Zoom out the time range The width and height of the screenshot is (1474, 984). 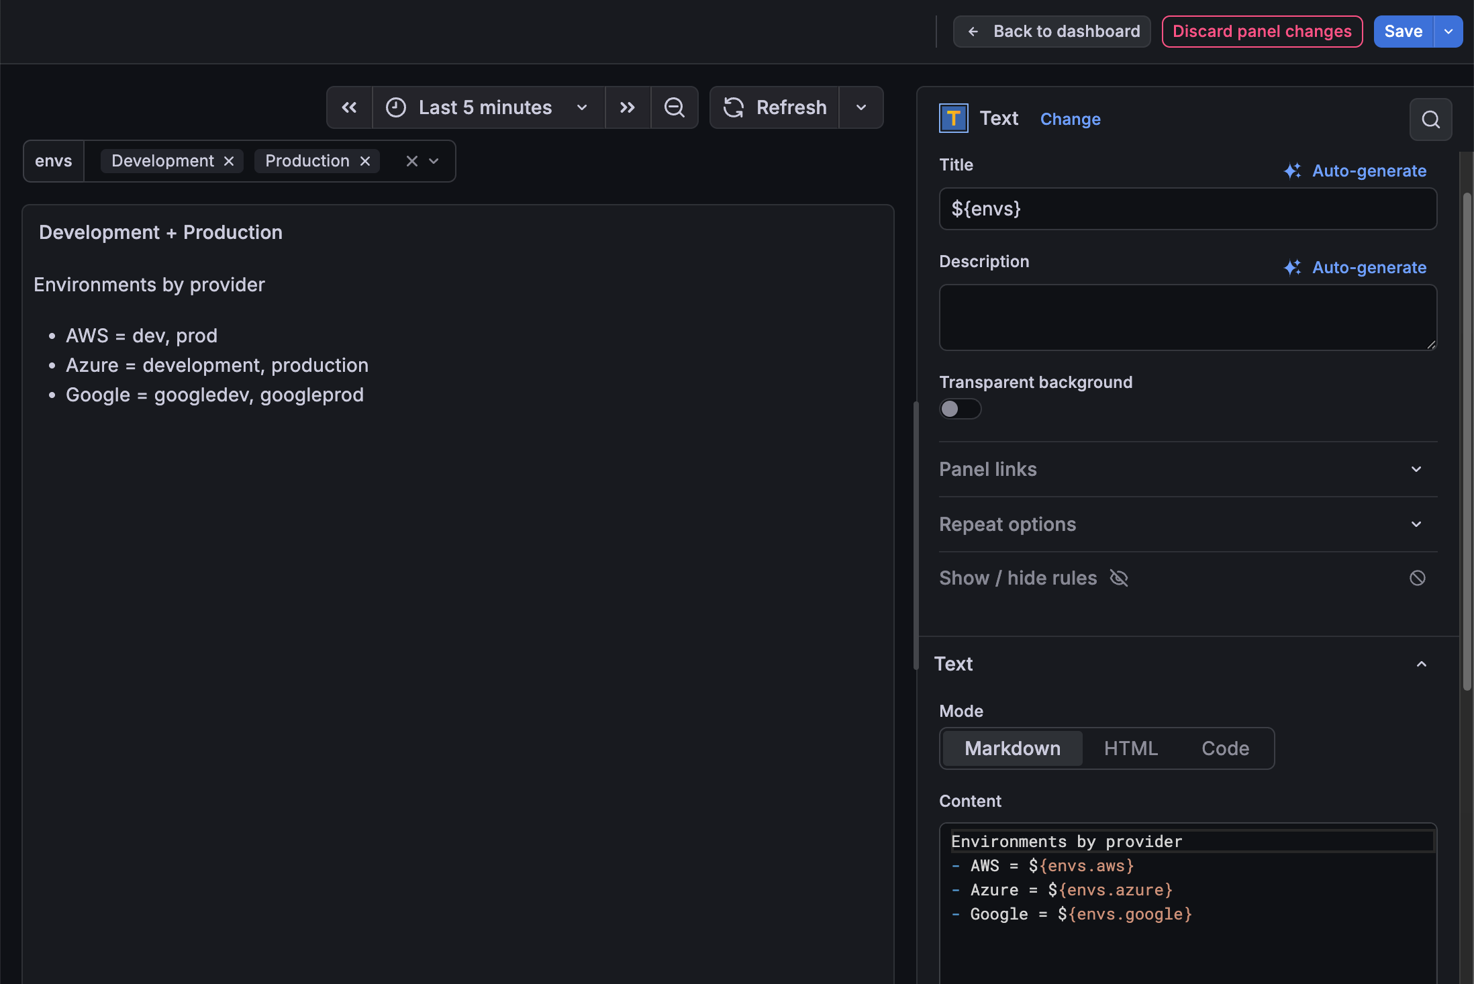tap(674, 107)
